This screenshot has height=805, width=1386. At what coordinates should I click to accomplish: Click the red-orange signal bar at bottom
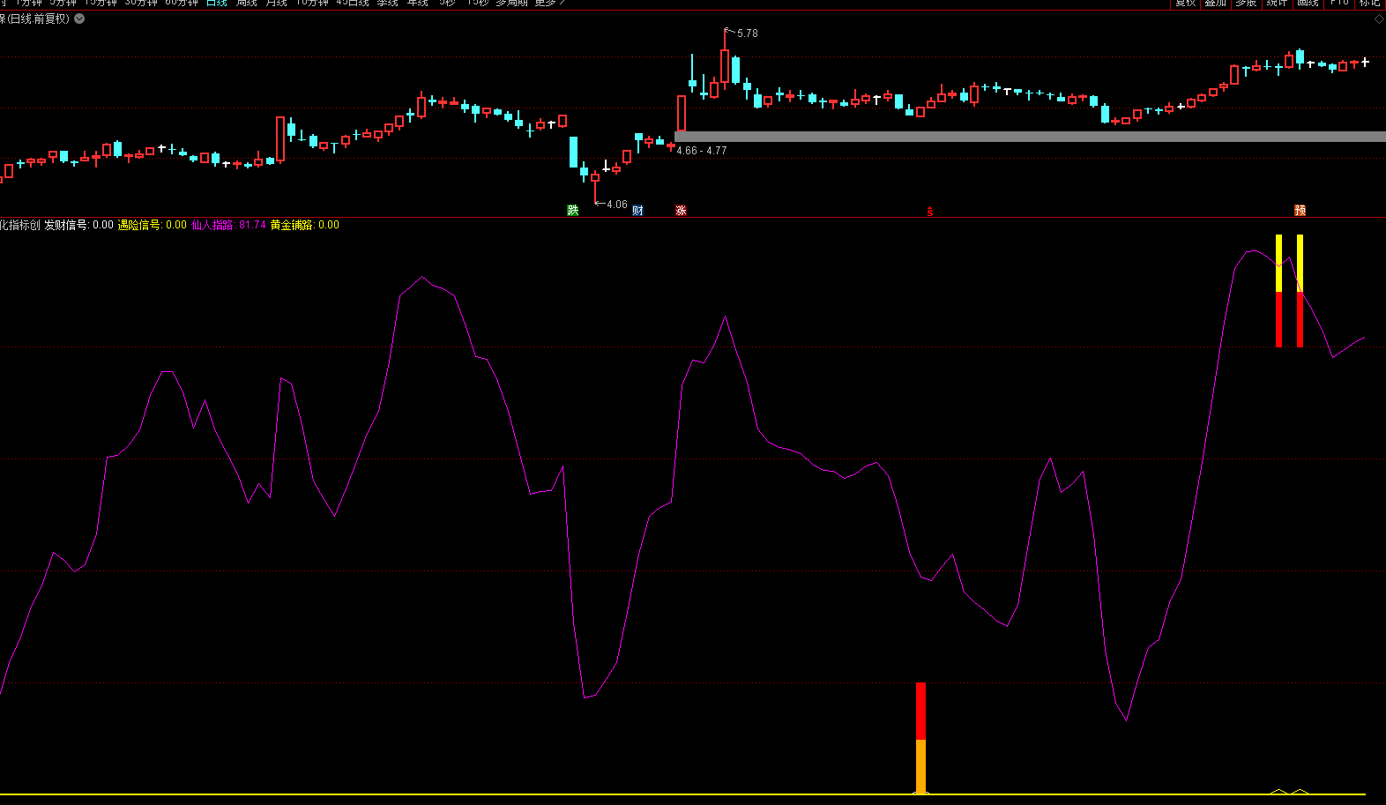click(920, 737)
